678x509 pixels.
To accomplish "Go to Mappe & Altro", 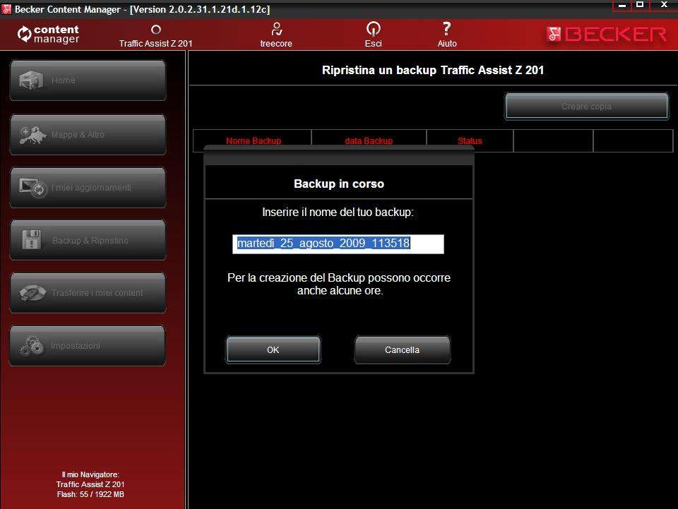I will 88,135.
